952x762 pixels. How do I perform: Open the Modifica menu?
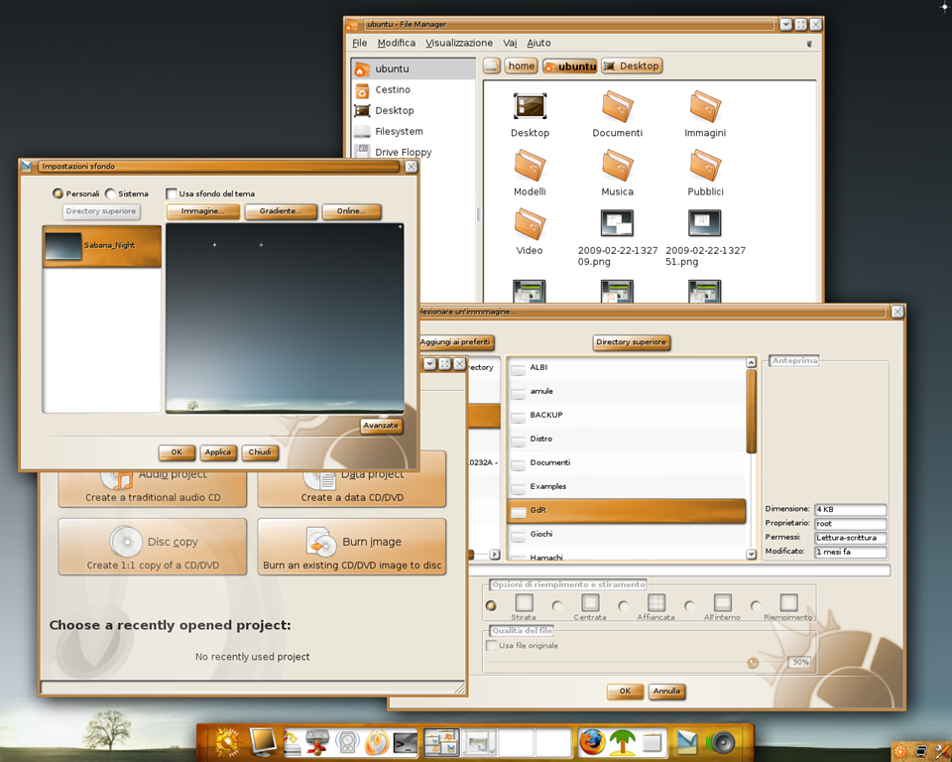click(397, 43)
